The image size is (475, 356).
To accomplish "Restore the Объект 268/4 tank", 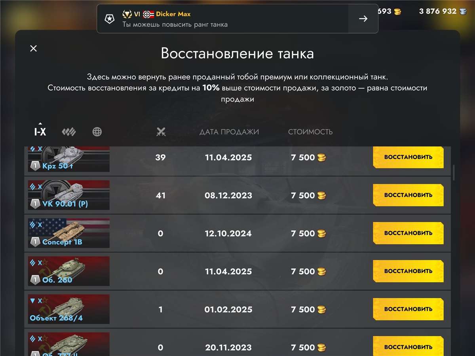I will (408, 309).
